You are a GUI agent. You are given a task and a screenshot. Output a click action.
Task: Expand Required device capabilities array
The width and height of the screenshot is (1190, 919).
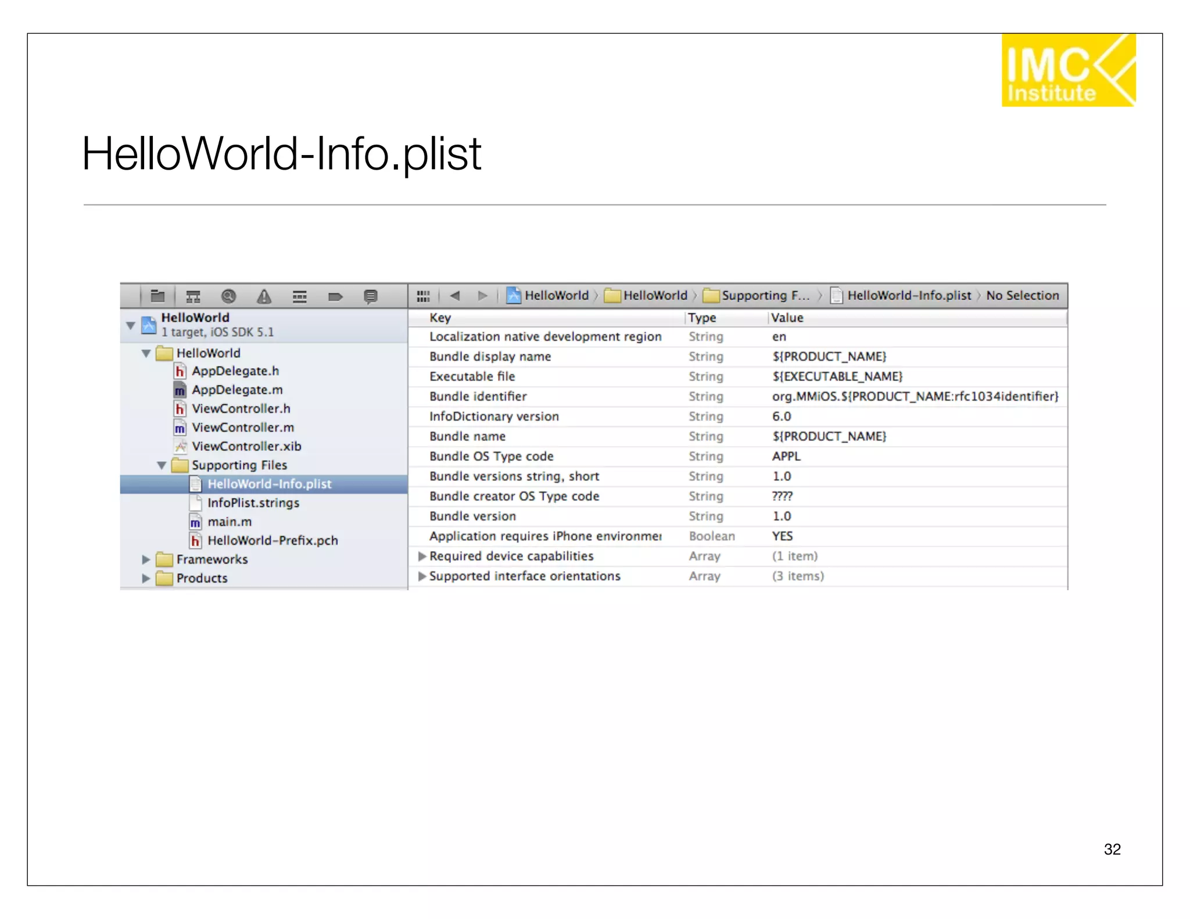pos(422,557)
